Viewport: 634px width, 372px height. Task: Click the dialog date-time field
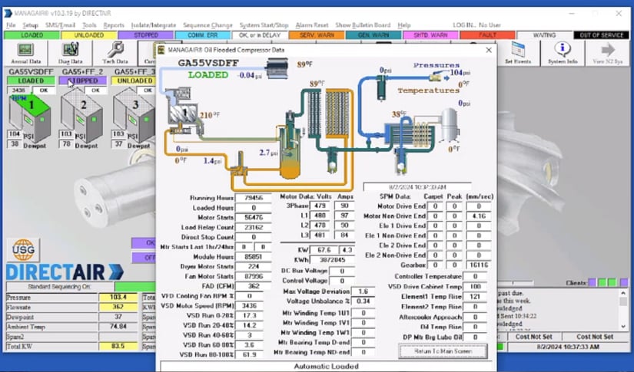[x=417, y=187]
